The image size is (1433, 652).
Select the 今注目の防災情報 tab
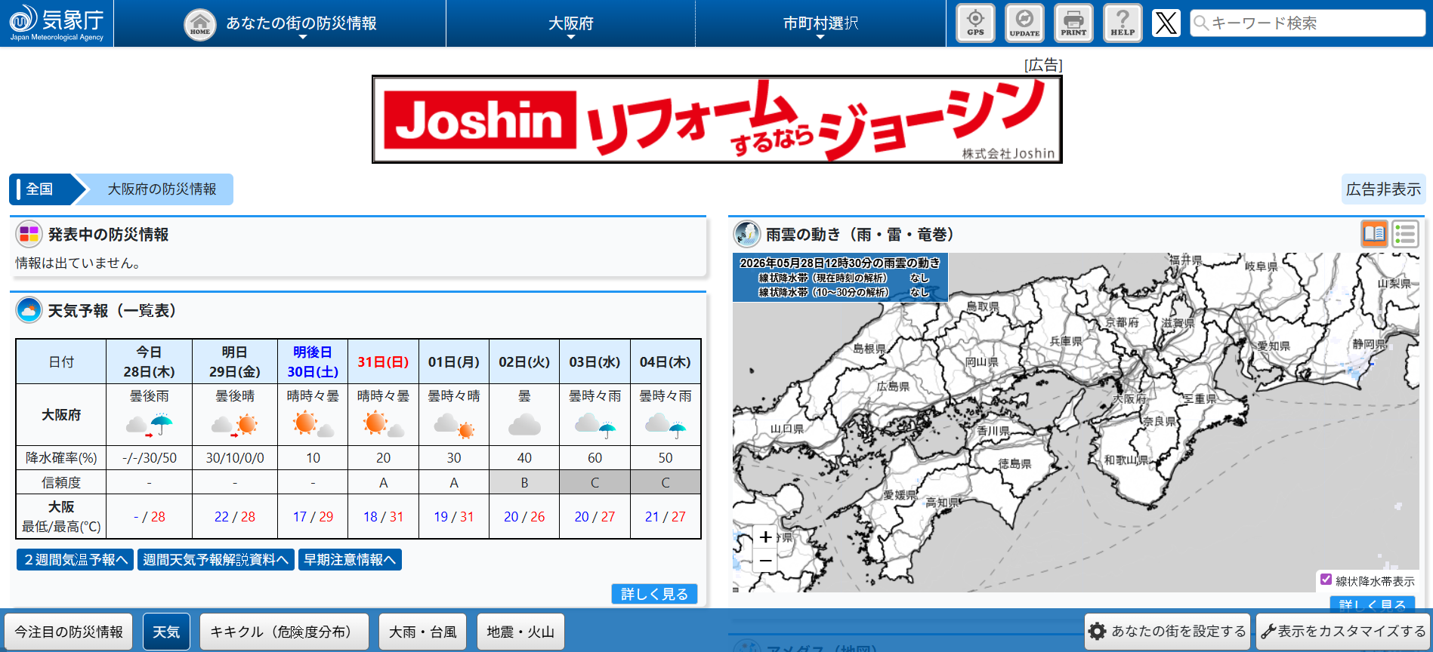(x=69, y=632)
